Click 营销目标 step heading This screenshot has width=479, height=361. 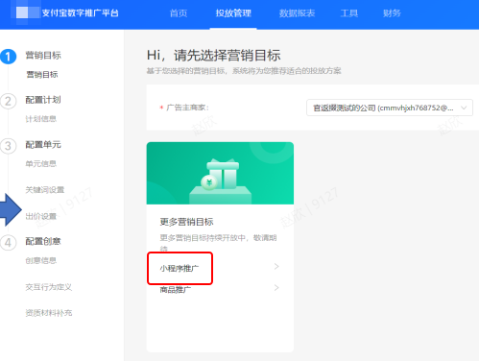tap(43, 56)
